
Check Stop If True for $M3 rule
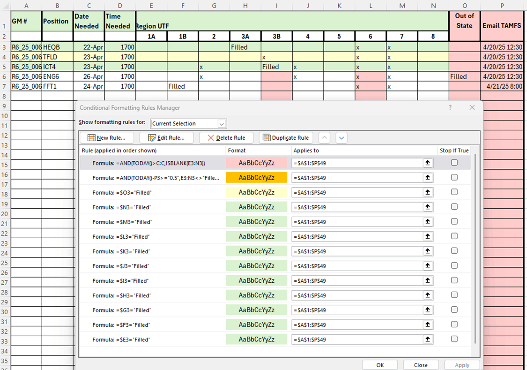coord(454,221)
